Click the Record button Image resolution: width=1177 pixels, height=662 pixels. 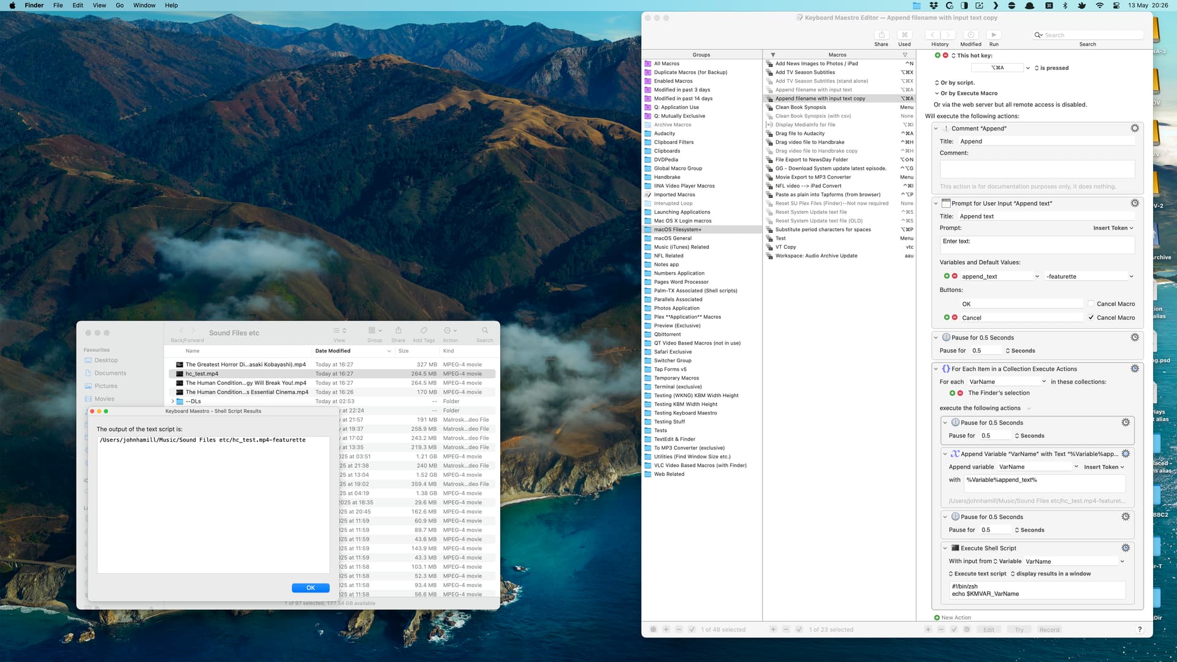1049,630
